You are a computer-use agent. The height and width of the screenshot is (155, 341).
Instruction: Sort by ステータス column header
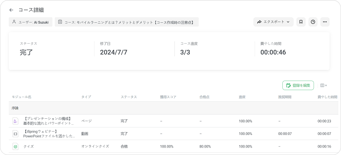129,97
